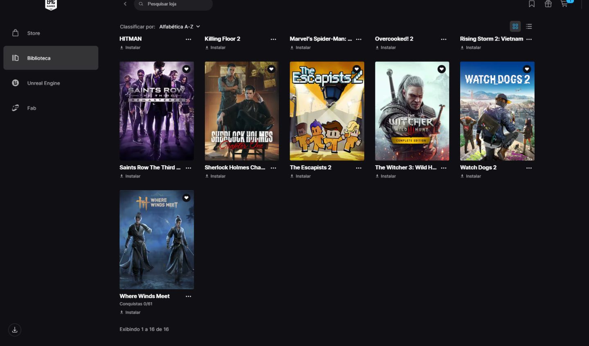Open The Escapists 2 options menu
The image size is (589, 346).
[359, 168]
